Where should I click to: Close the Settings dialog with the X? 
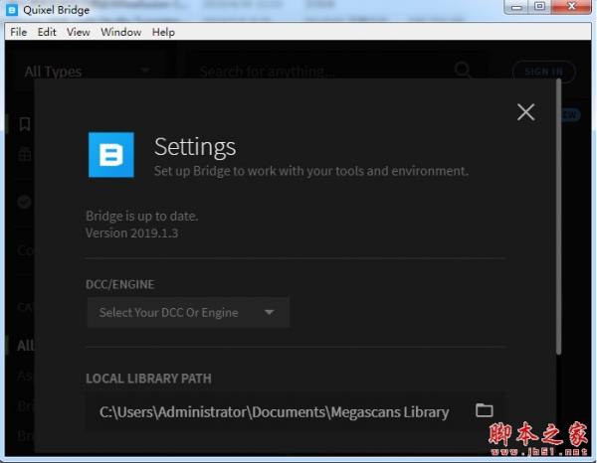click(x=525, y=112)
